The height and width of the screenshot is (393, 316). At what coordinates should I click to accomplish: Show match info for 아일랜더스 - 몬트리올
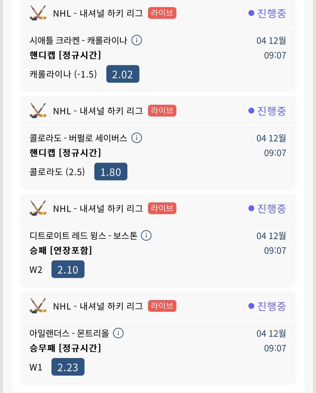click(x=118, y=333)
